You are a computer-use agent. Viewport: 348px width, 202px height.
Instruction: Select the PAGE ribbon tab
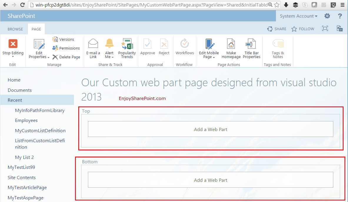pyautogui.click(x=36, y=29)
